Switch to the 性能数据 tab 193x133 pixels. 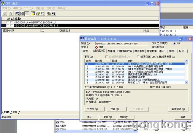tap(152, 51)
